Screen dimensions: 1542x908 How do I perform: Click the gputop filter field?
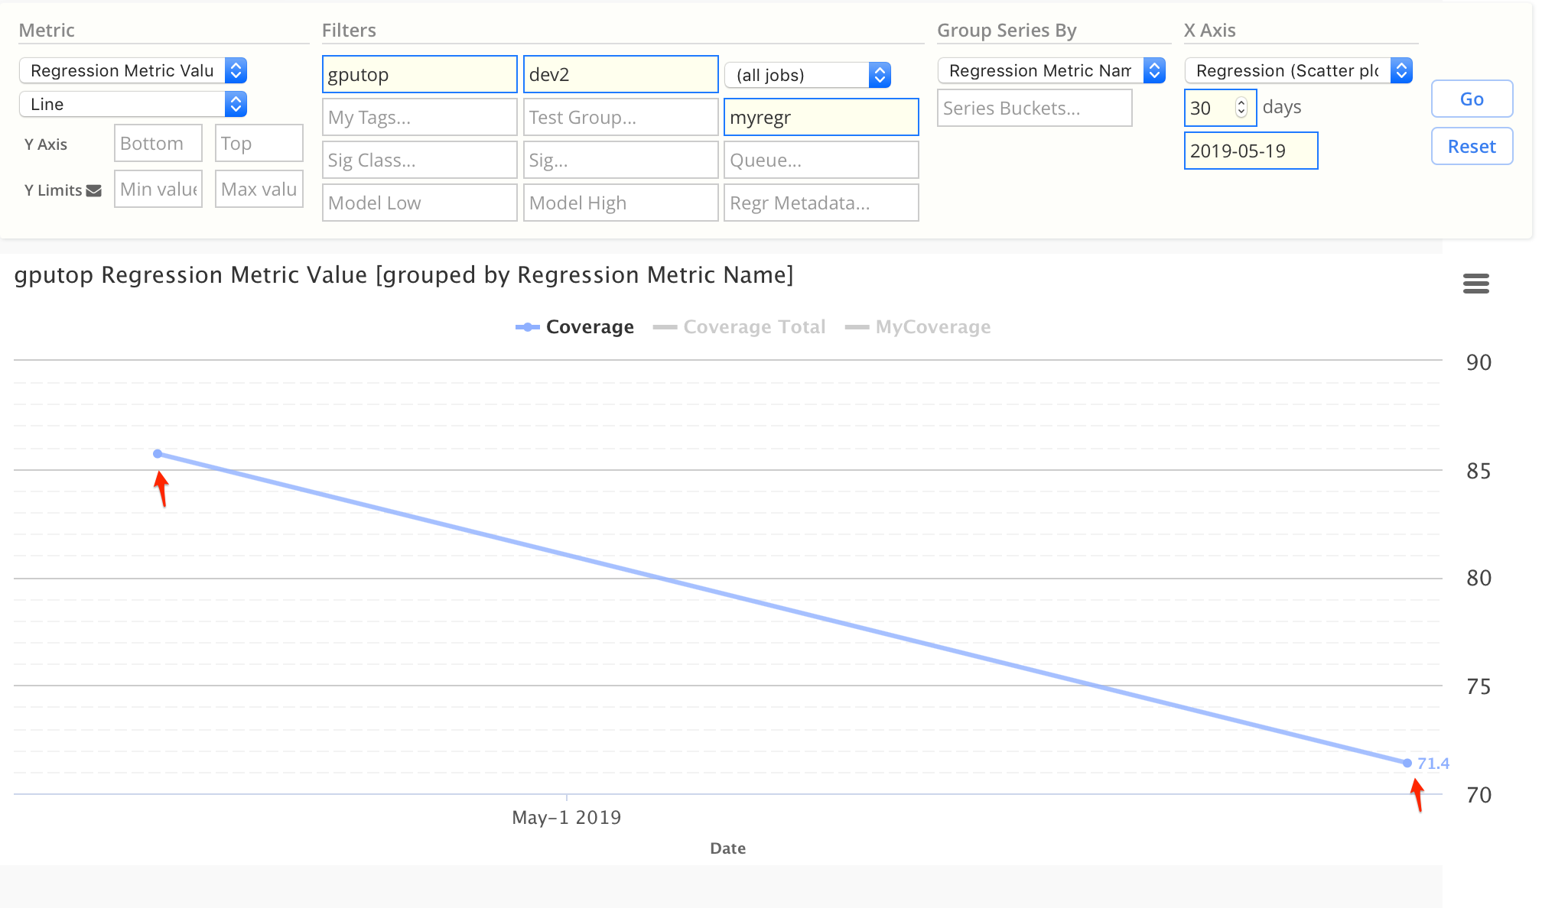(420, 74)
